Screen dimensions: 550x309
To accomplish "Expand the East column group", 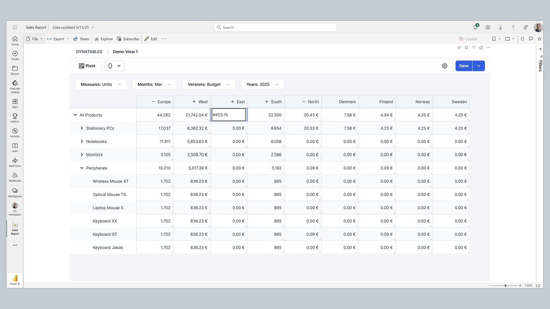I will click(x=232, y=102).
